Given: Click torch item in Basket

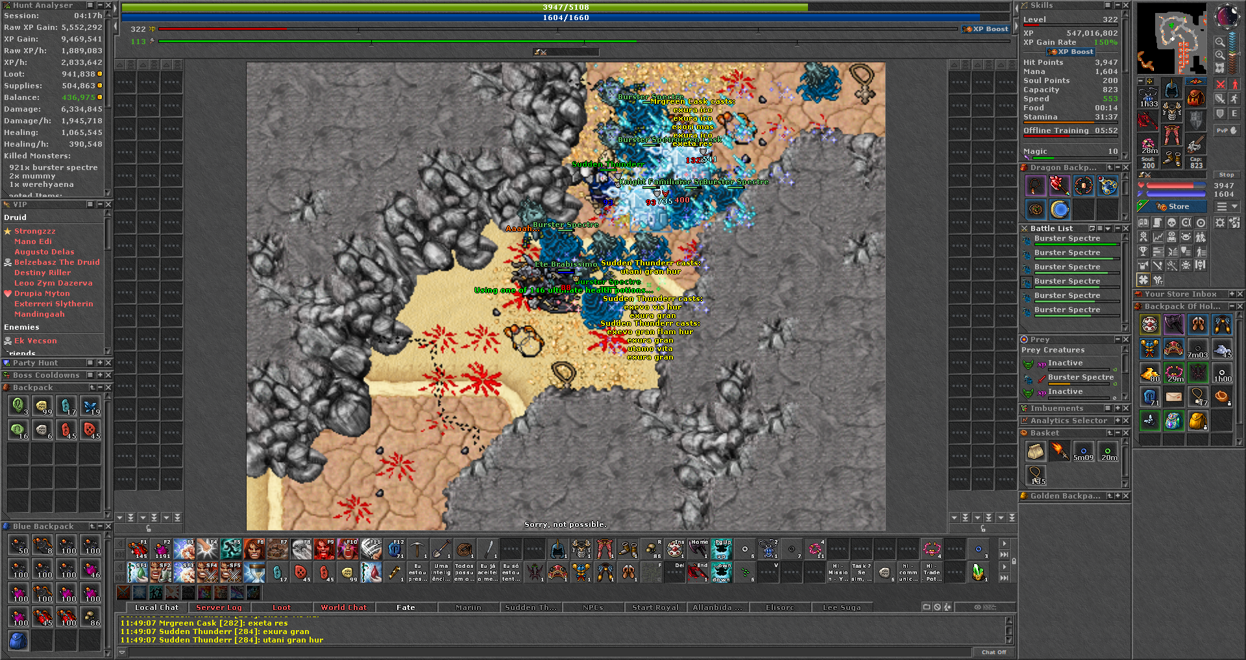Looking at the screenshot, I should click(1060, 450).
